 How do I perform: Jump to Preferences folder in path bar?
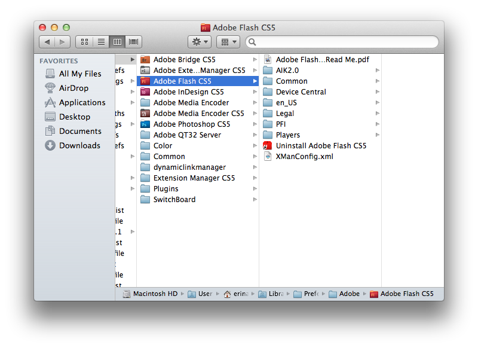pos(307,294)
